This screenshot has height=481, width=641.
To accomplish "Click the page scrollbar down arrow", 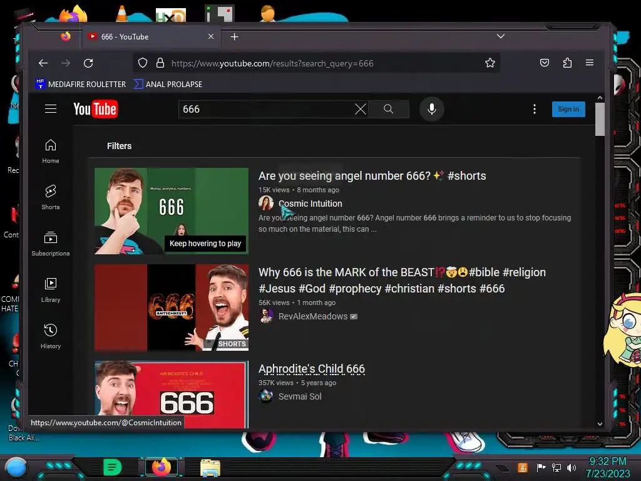I will [x=600, y=424].
